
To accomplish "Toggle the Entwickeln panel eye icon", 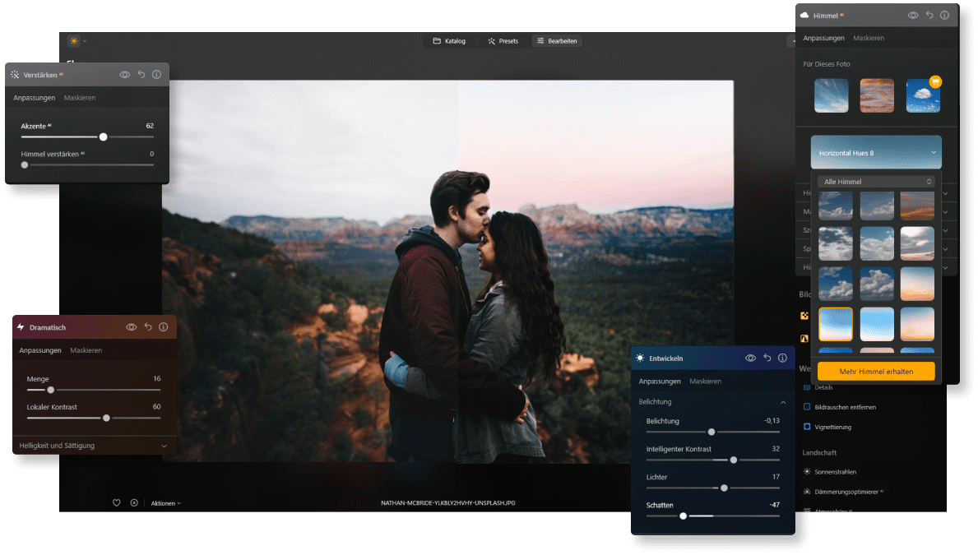I will tap(750, 358).
